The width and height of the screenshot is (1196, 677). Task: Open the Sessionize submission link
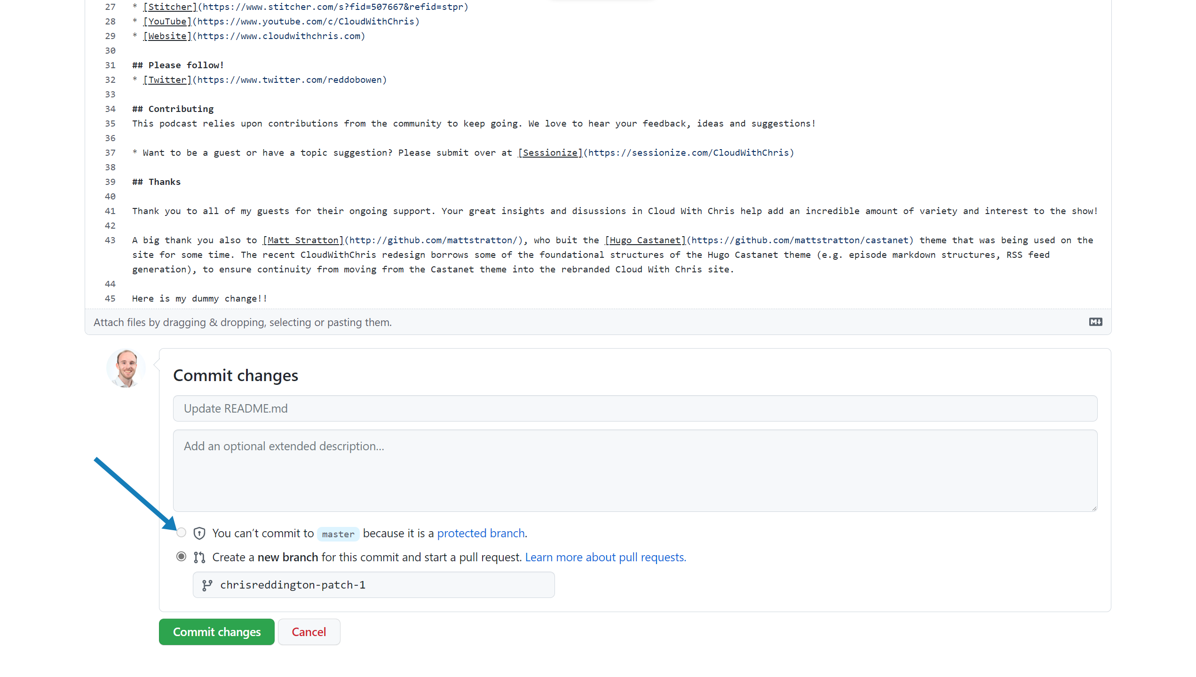(549, 152)
